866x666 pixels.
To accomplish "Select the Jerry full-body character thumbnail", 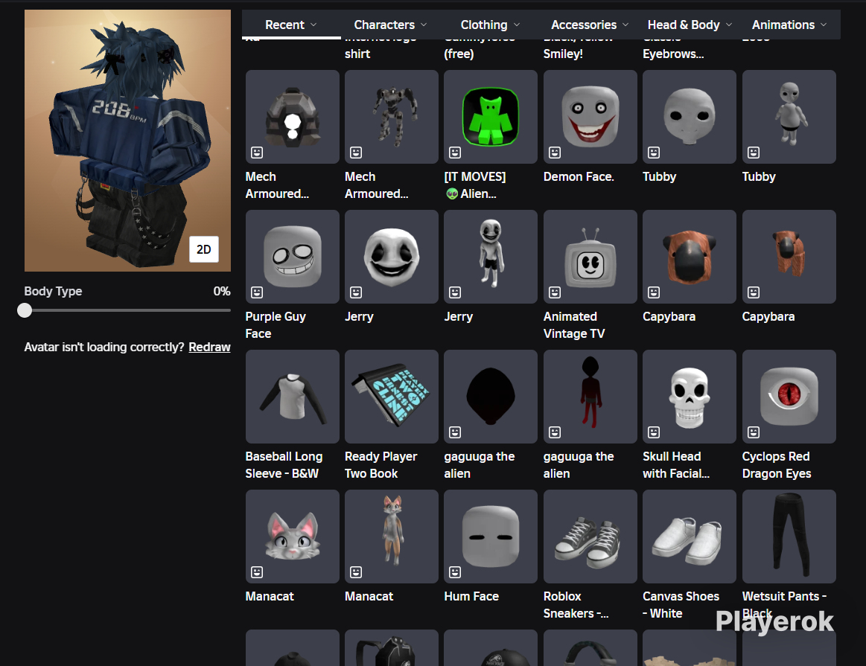I will 491,257.
